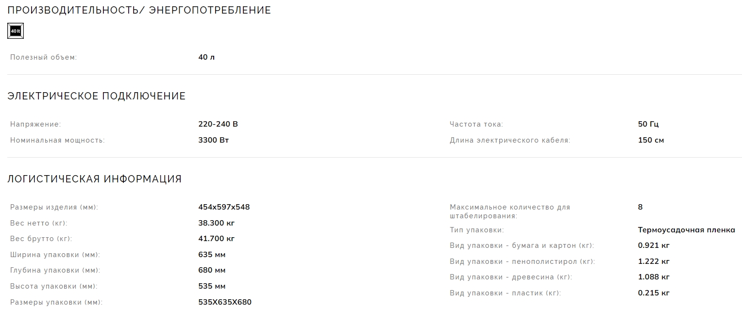Click the 680 мм package depth value
Viewport: 742px width, 309px height.
212,270
